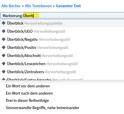Click diamond icon beside Überblick/Lesezeichen
The height and width of the screenshot is (114, 124).
(4, 64)
